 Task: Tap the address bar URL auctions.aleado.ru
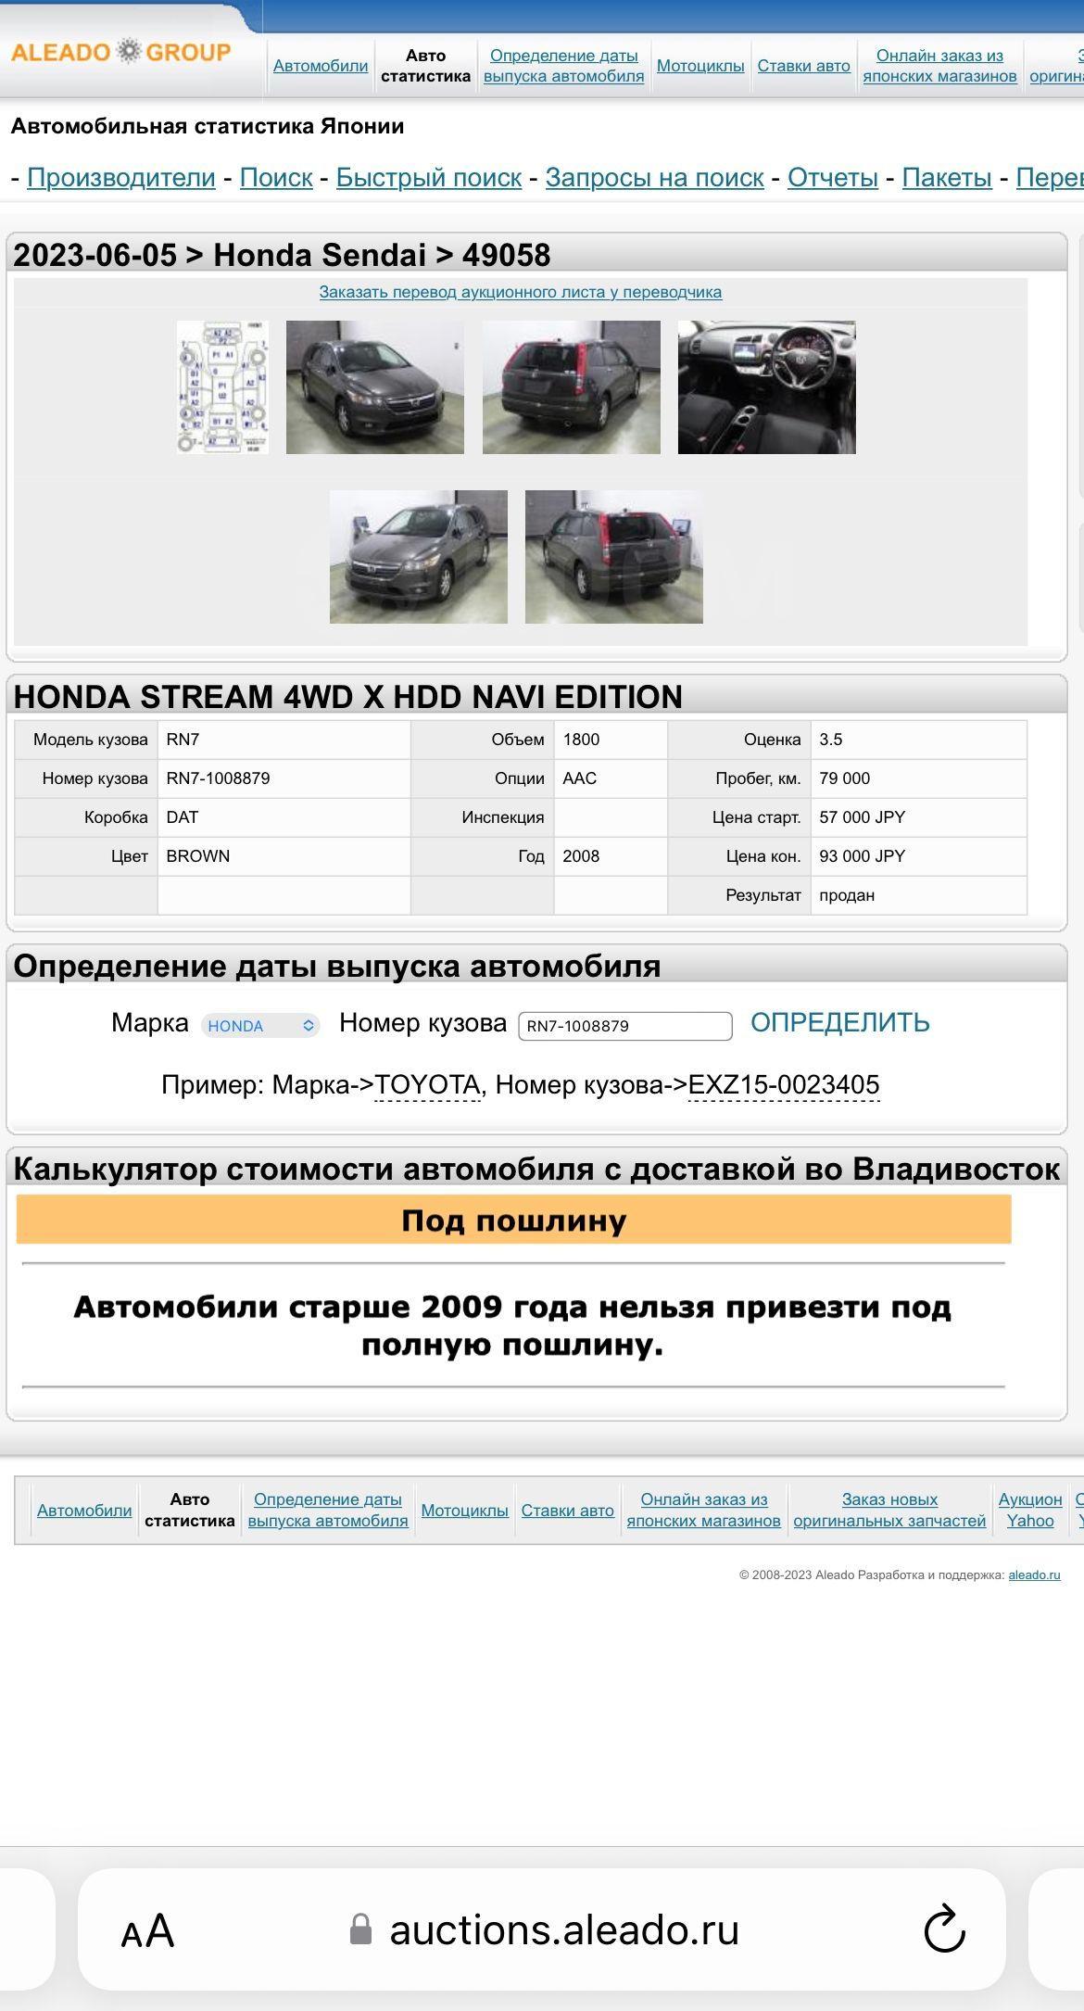pos(563,1930)
